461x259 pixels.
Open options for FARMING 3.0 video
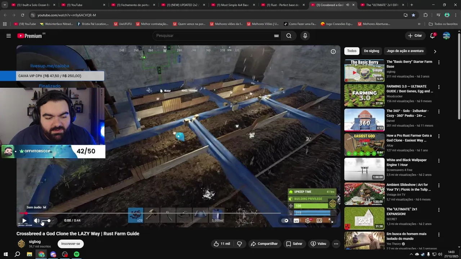click(x=439, y=87)
